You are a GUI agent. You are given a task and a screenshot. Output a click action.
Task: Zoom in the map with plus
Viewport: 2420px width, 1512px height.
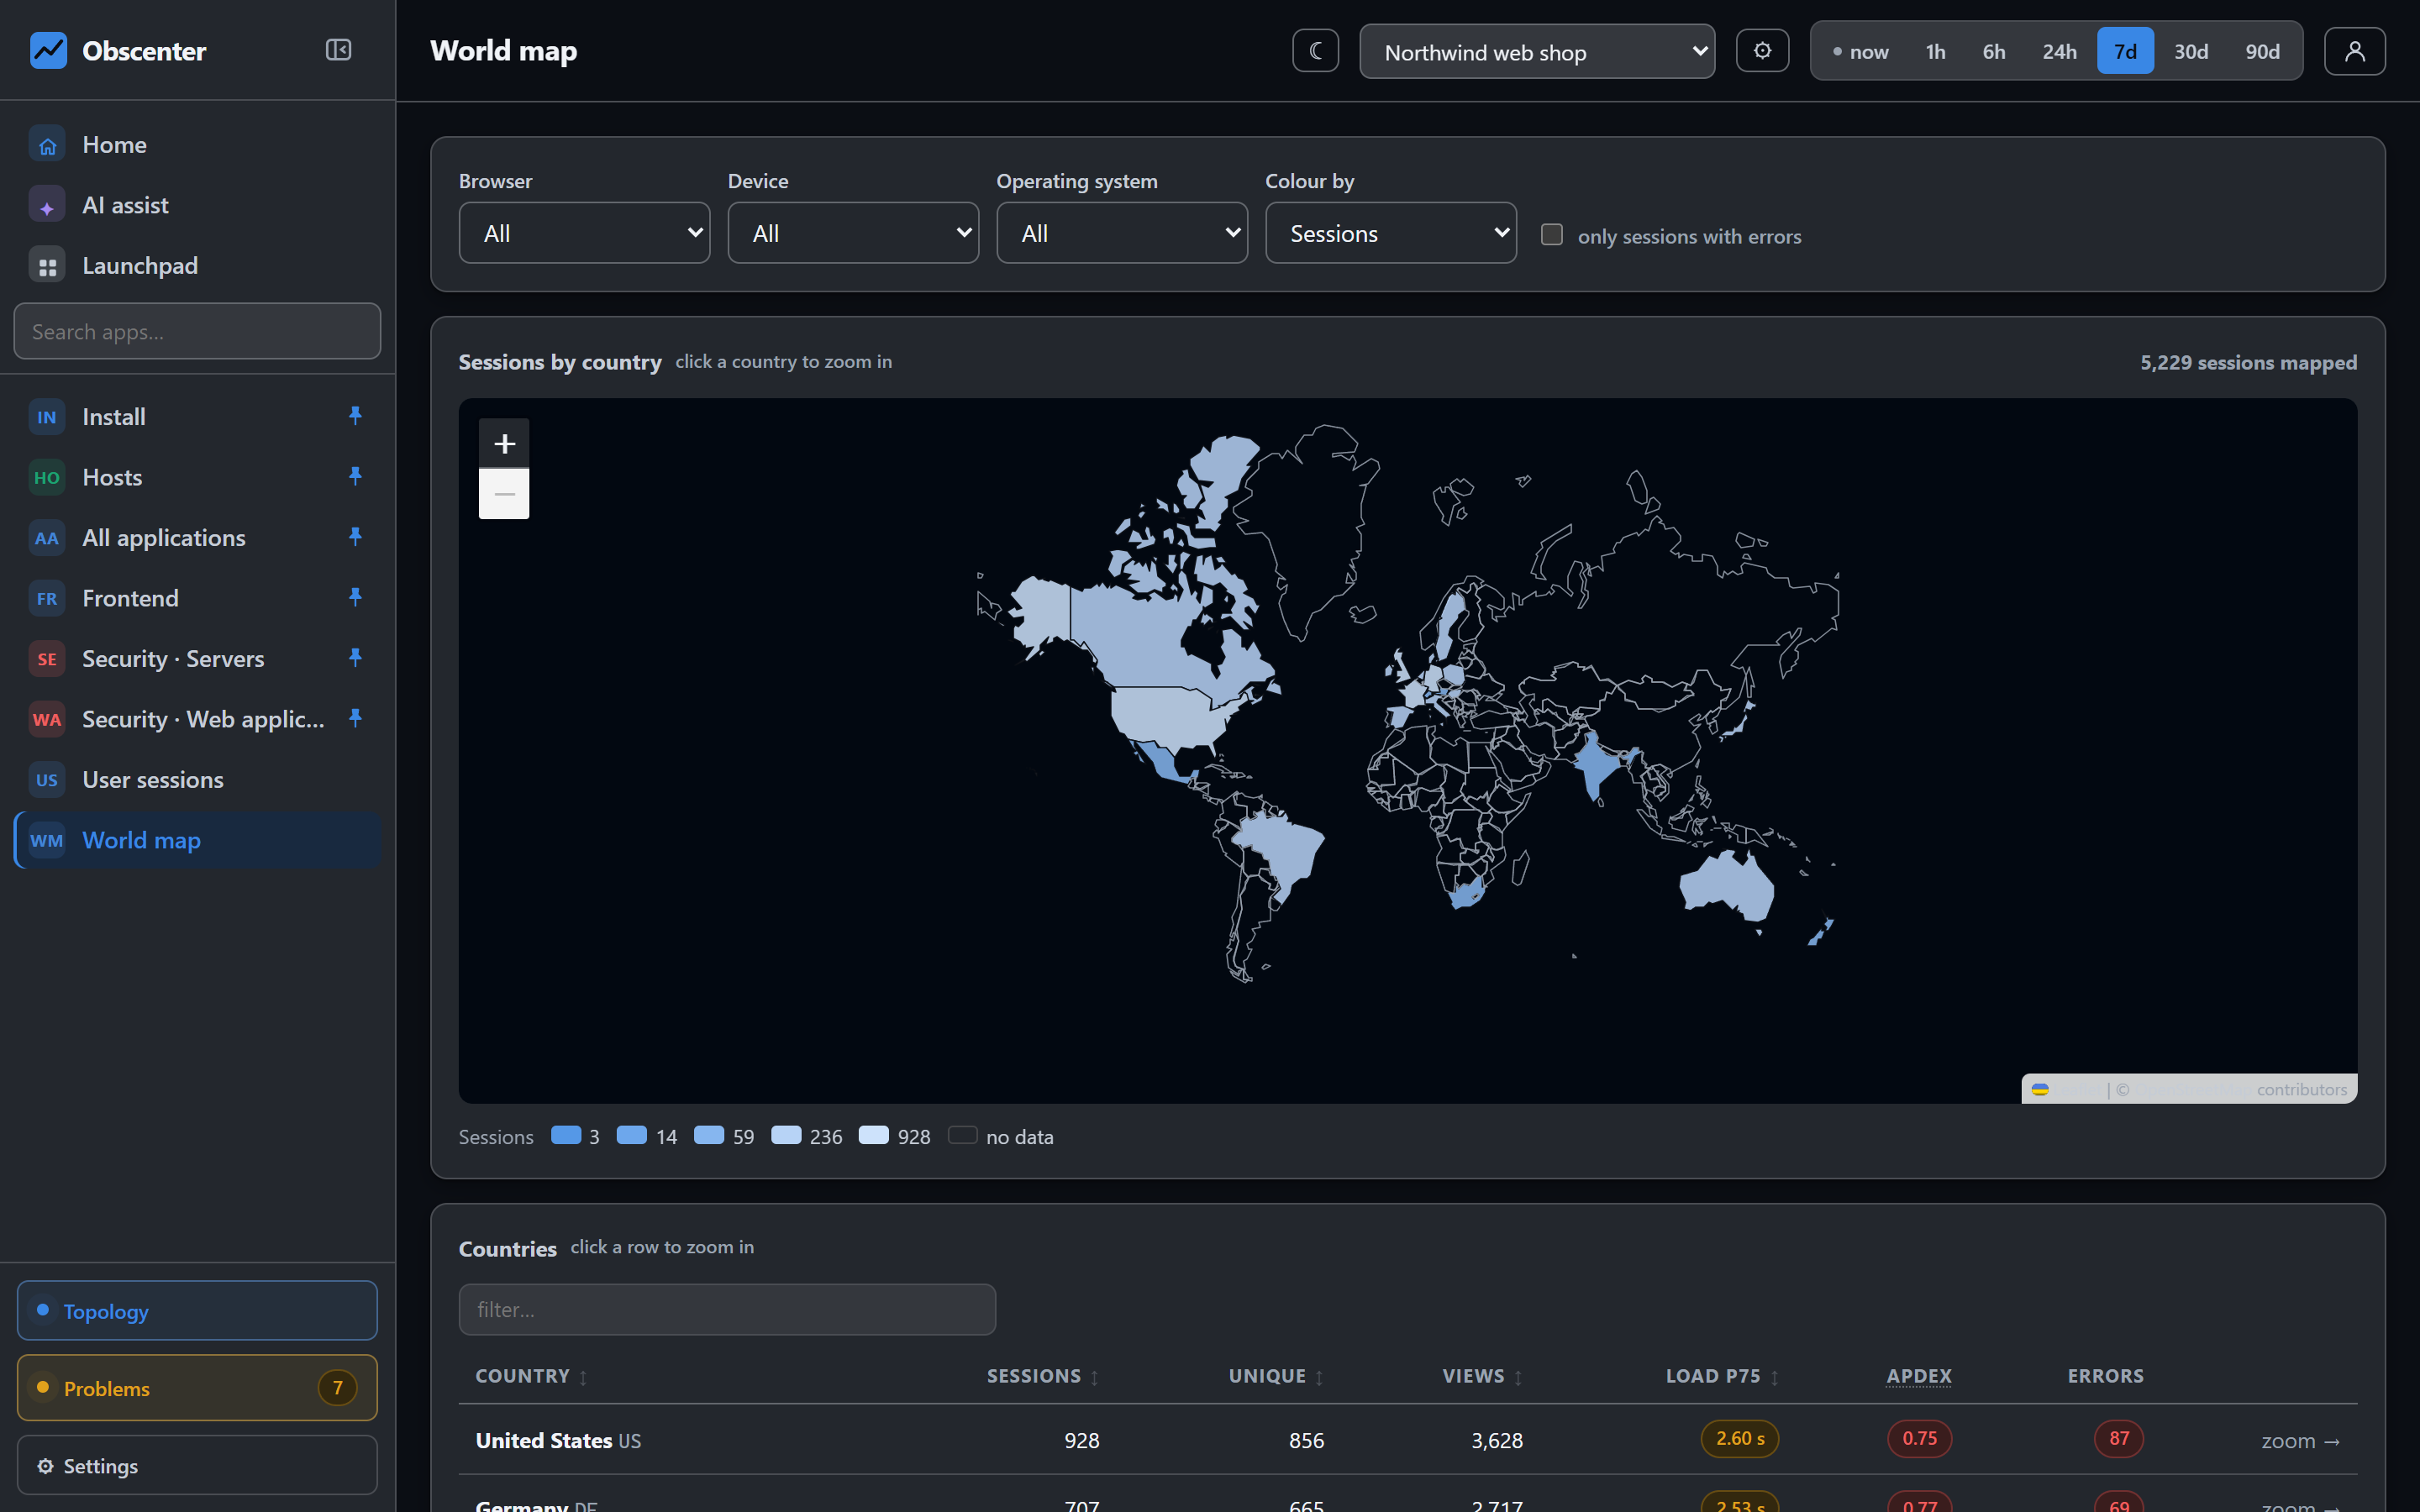(504, 443)
